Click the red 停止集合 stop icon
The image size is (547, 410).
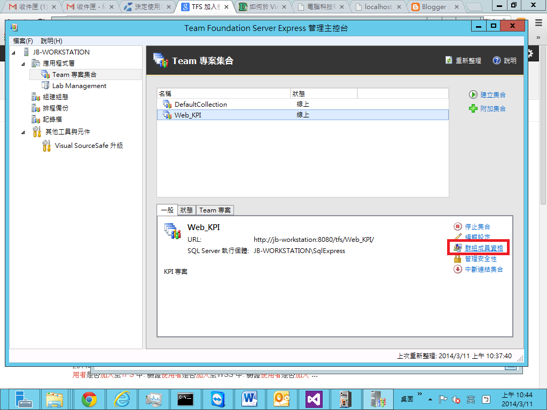tap(458, 226)
